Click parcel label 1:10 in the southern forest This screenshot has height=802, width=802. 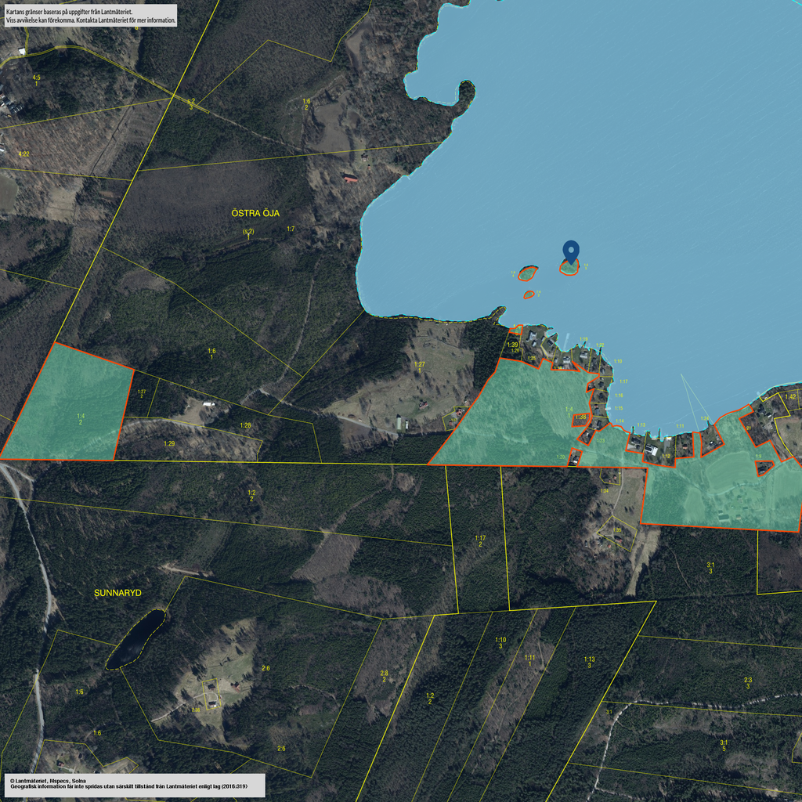(x=500, y=640)
